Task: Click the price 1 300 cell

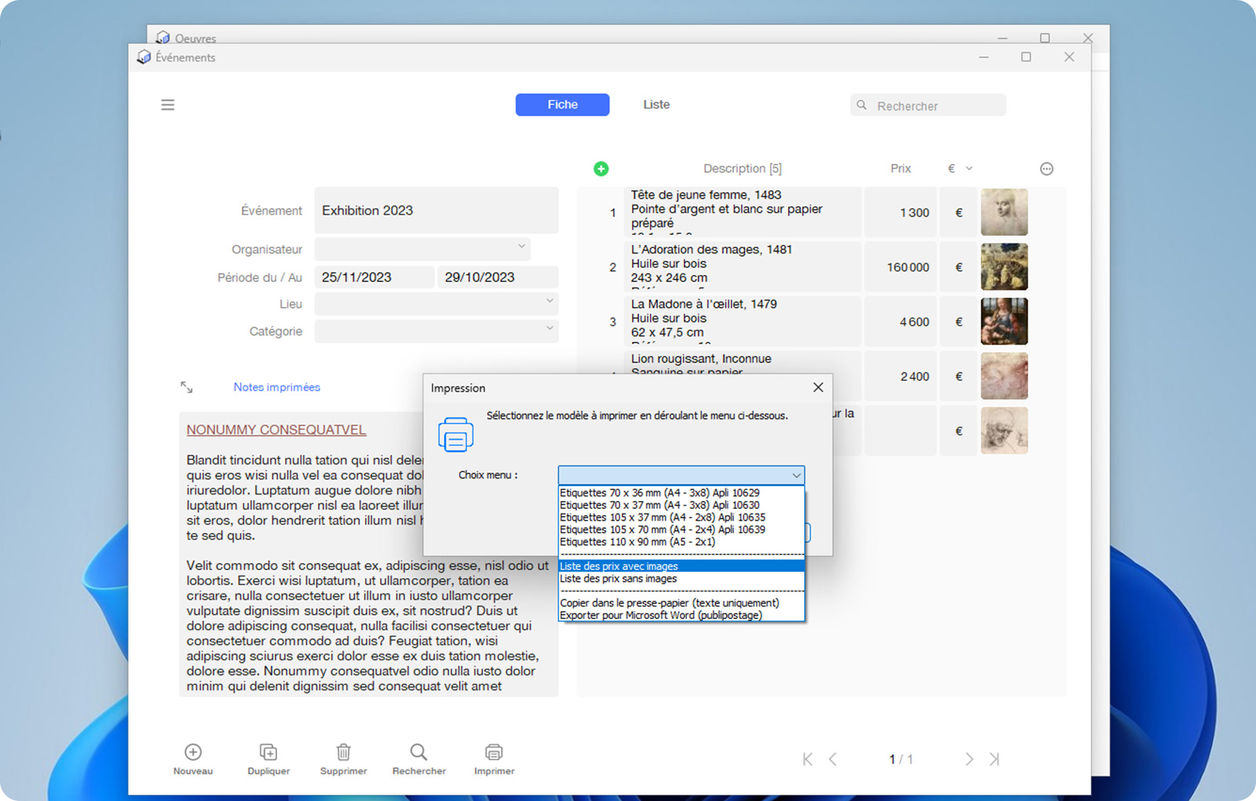Action: pos(900,213)
